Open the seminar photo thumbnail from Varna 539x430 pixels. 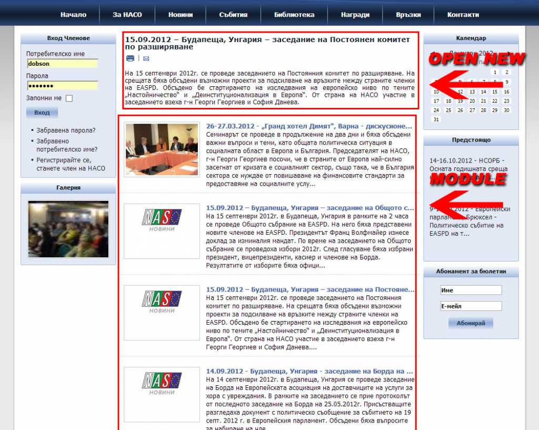(x=162, y=149)
